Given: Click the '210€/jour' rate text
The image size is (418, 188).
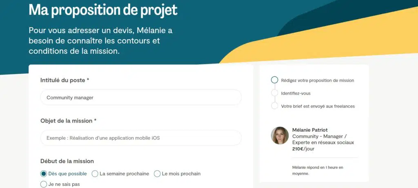Looking at the screenshot, I should [x=303, y=149].
